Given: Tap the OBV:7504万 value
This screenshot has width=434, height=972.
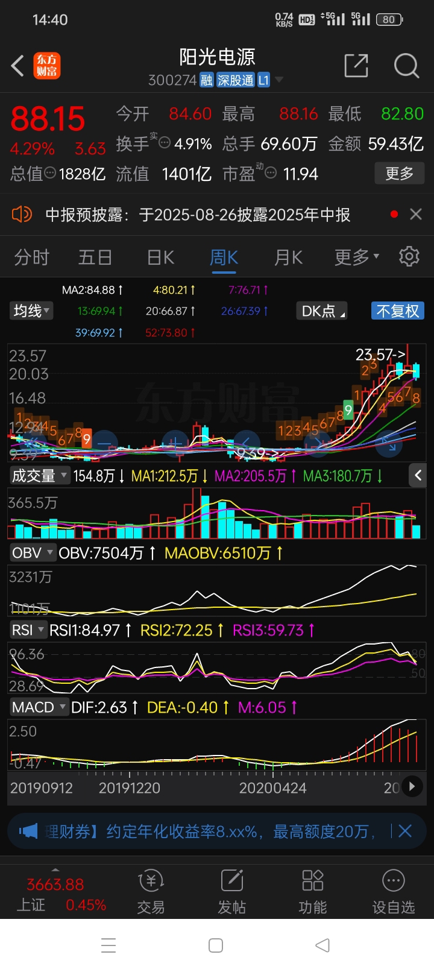Looking at the screenshot, I should [x=107, y=553].
